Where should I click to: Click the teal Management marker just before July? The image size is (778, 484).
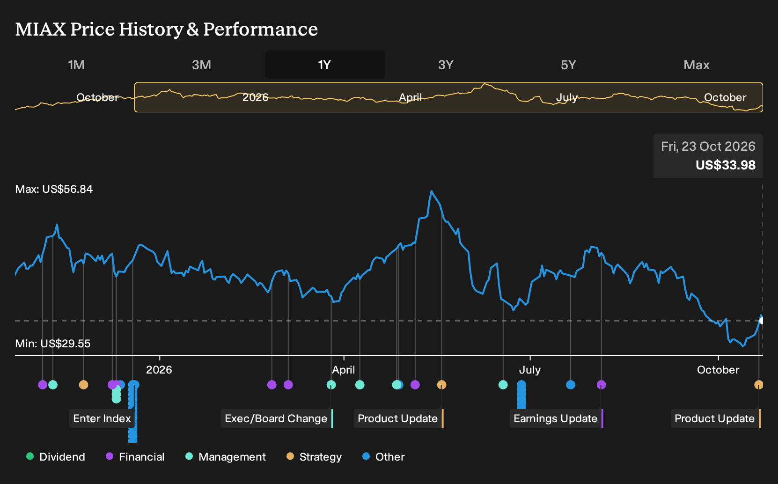point(503,385)
